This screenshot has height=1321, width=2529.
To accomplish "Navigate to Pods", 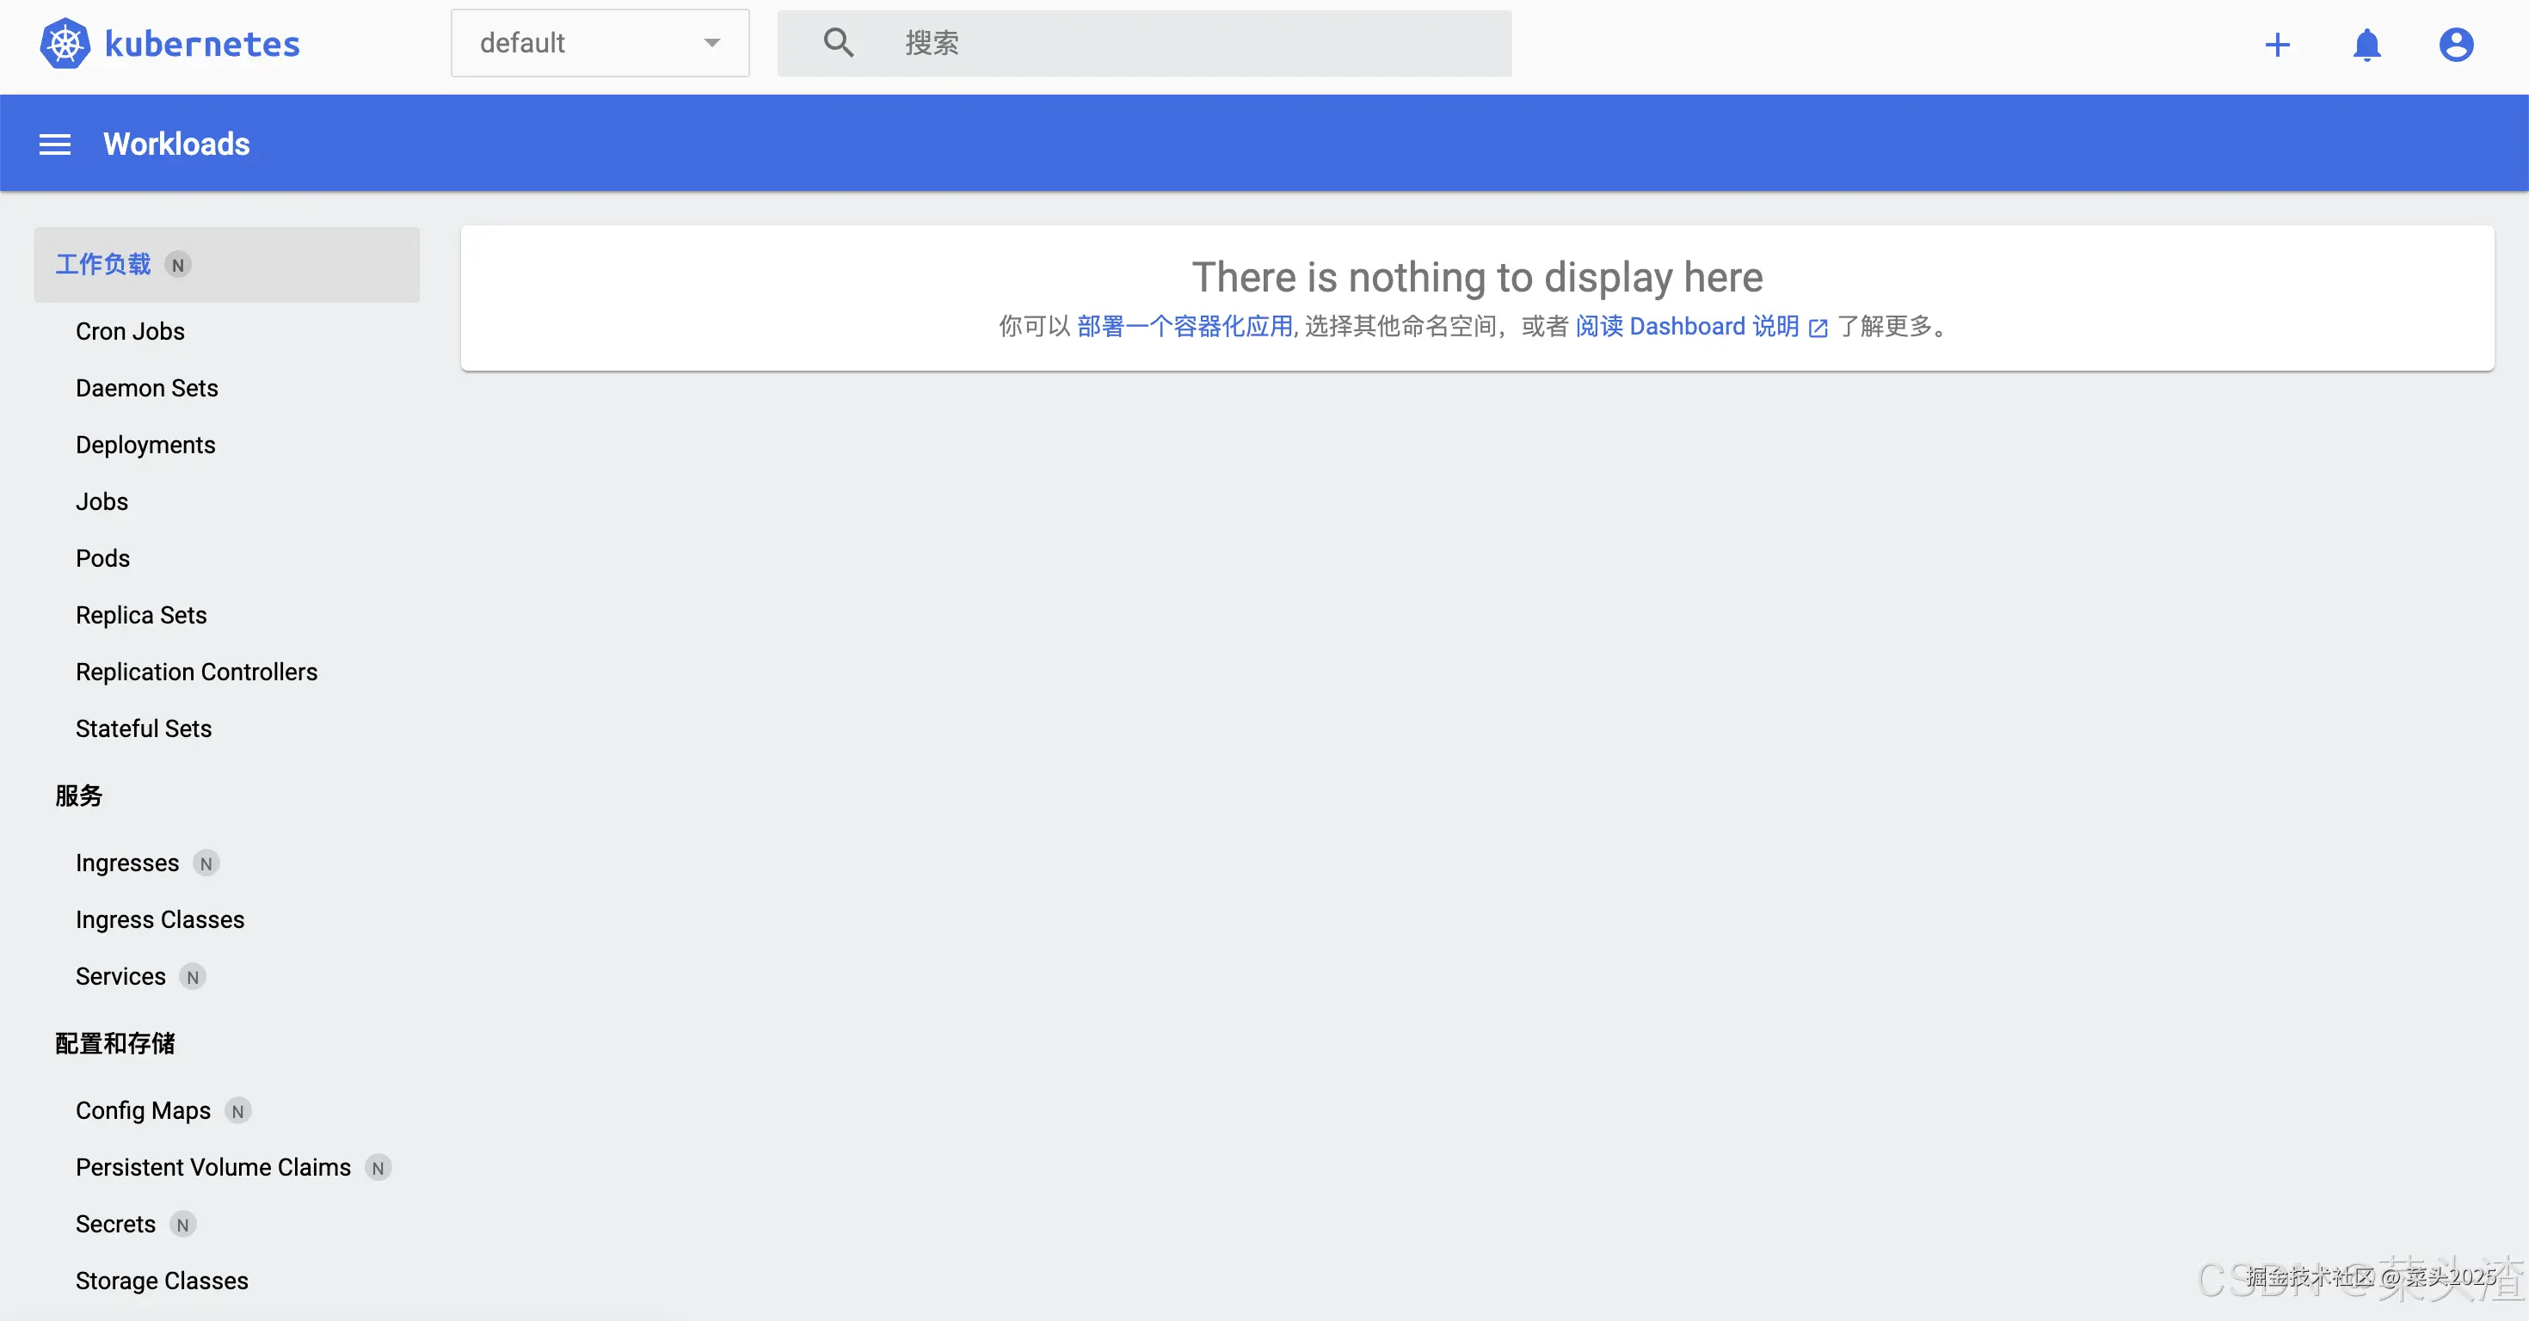I will pyautogui.click(x=103, y=559).
